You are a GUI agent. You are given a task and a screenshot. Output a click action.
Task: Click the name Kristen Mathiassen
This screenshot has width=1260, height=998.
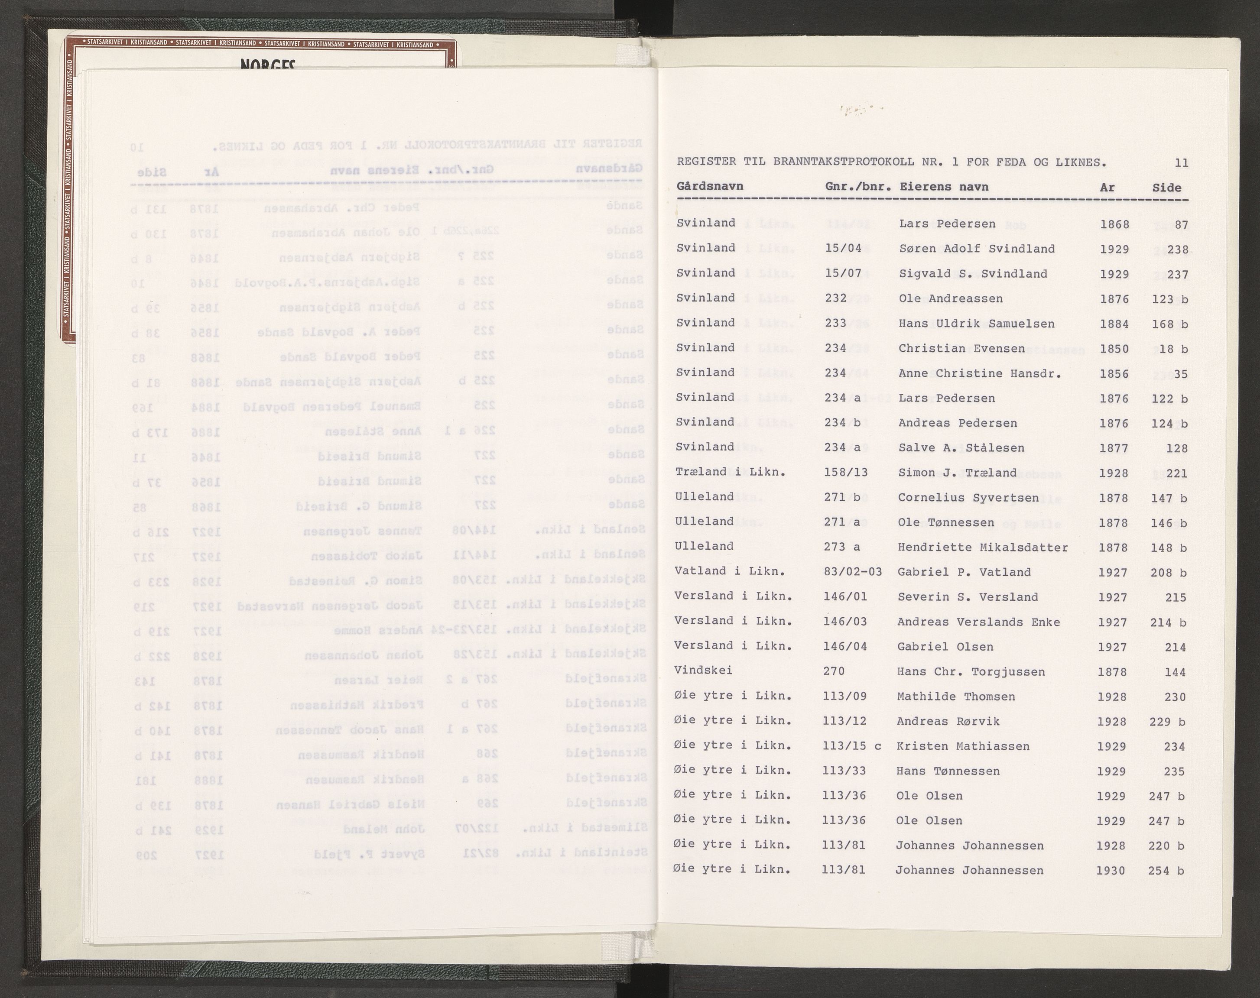(962, 747)
